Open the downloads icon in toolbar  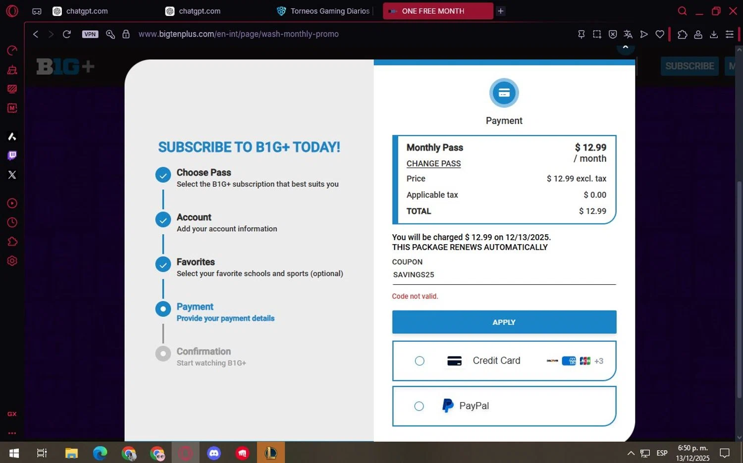pyautogui.click(x=714, y=34)
